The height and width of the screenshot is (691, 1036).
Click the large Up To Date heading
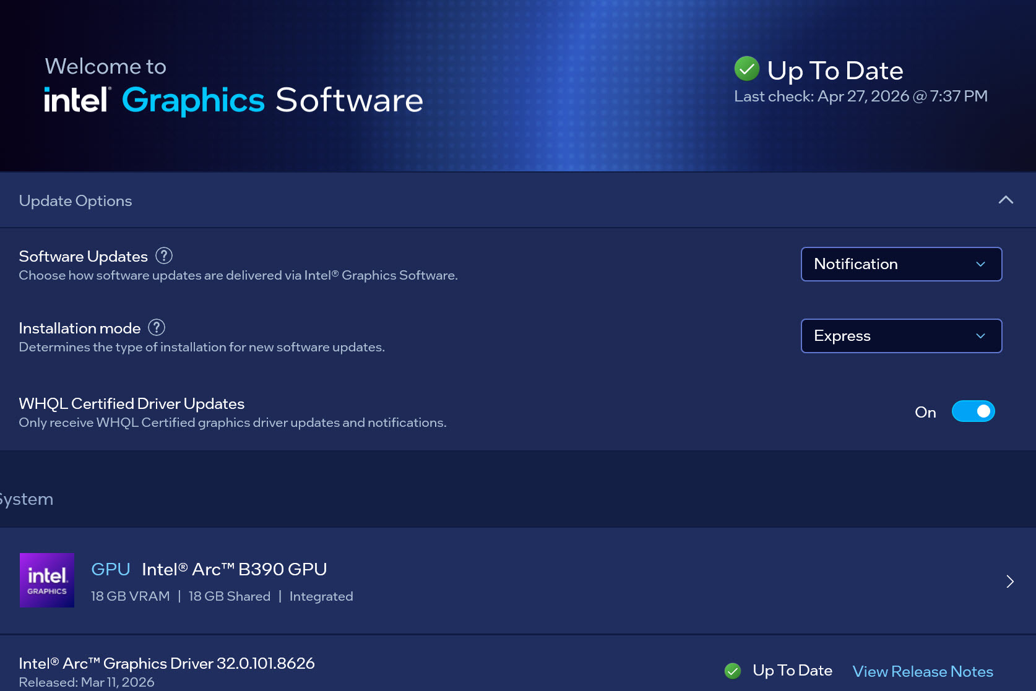click(x=835, y=71)
